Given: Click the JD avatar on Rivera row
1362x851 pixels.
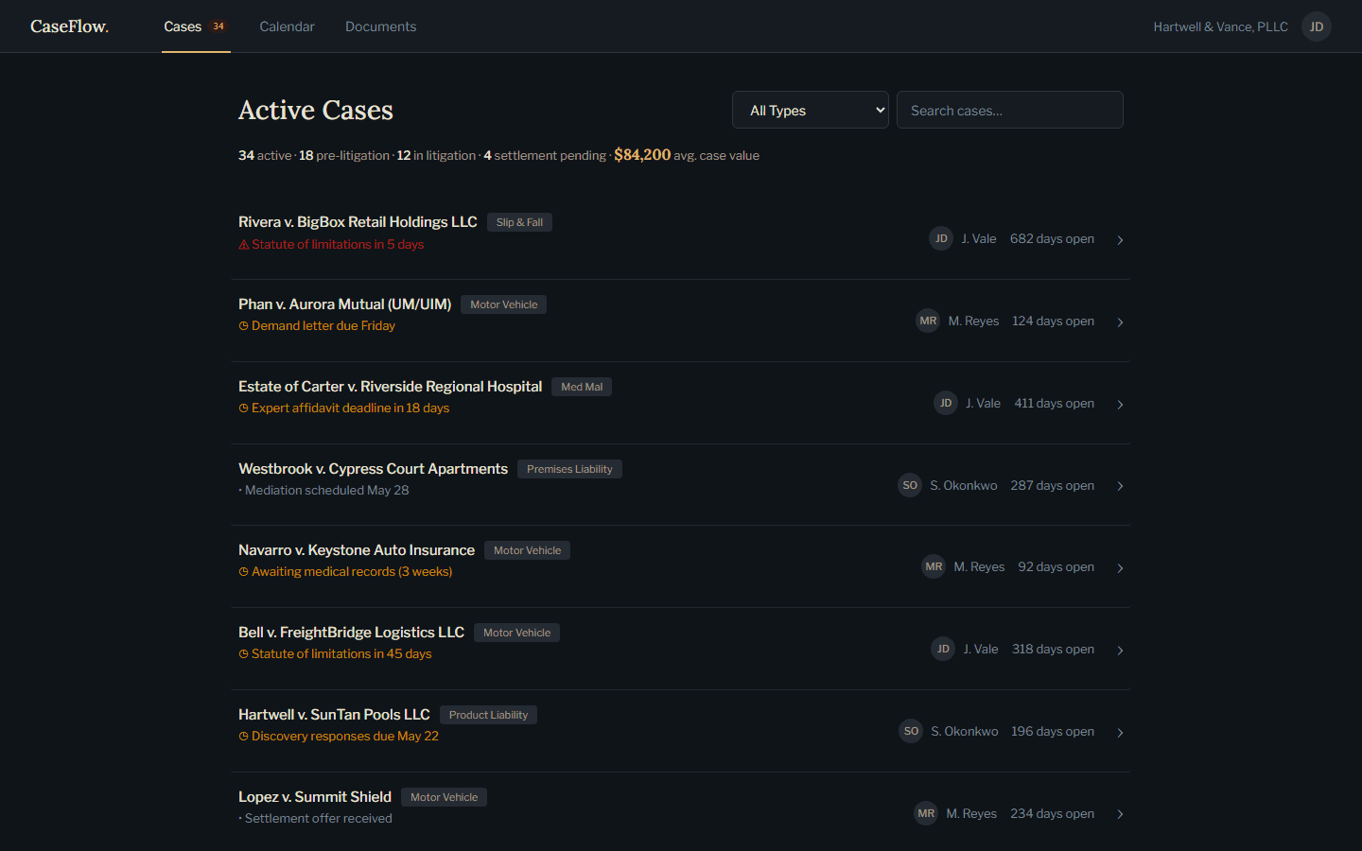Looking at the screenshot, I should 941,238.
